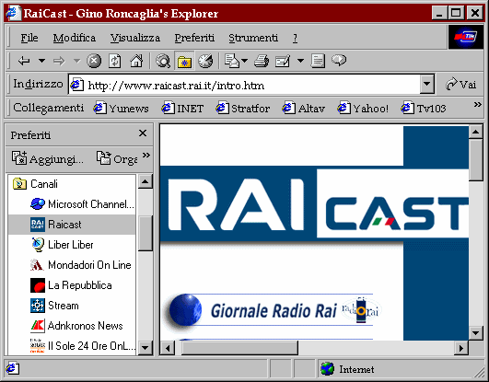Open the File menu
Screen dimensions: 489x382
point(29,38)
